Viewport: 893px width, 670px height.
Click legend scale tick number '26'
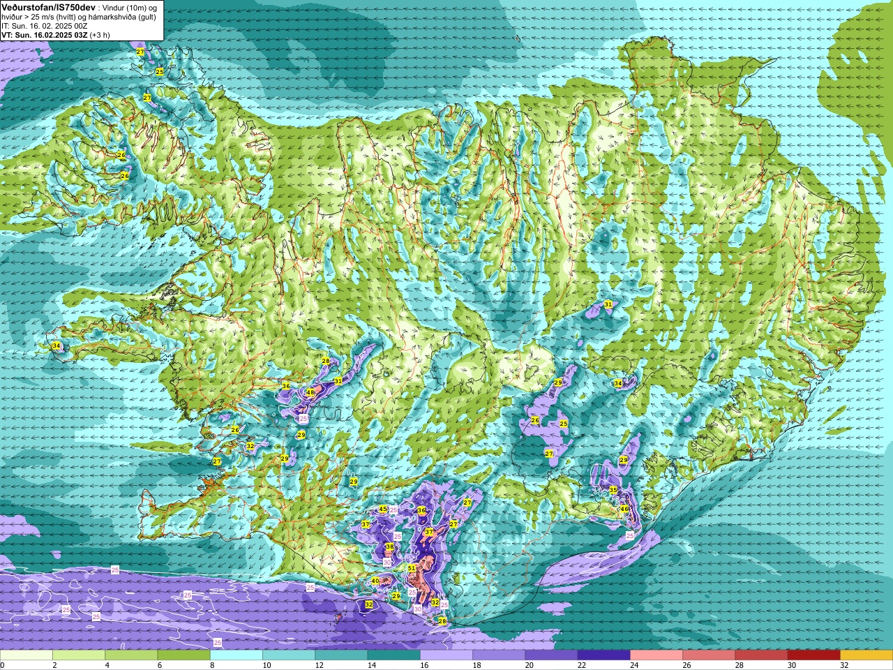click(686, 665)
